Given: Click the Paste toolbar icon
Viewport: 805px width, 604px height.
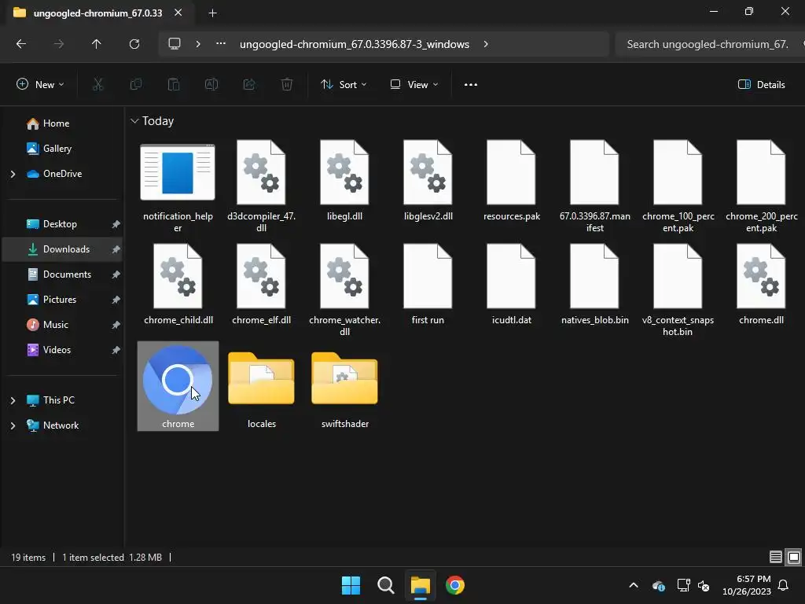Looking at the screenshot, I should point(174,85).
